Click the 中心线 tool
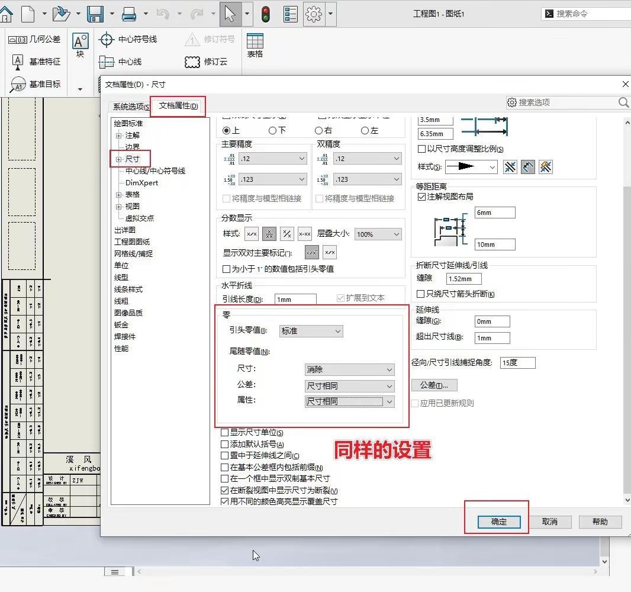 120,62
